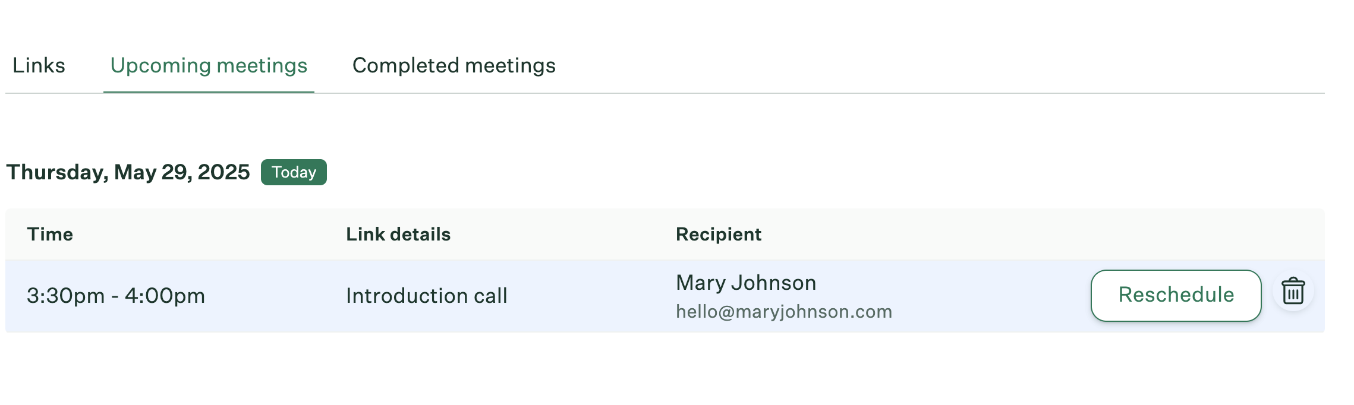Screen dimensions: 1354x405
Task: Click the Link details column header
Action: pos(398,234)
